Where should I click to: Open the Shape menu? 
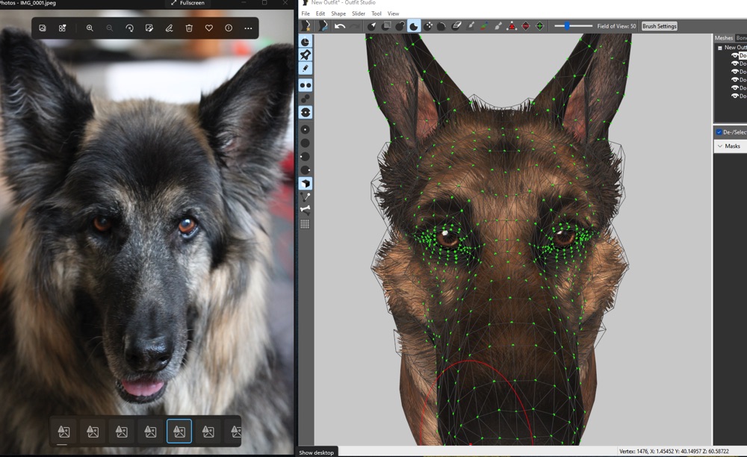(338, 13)
